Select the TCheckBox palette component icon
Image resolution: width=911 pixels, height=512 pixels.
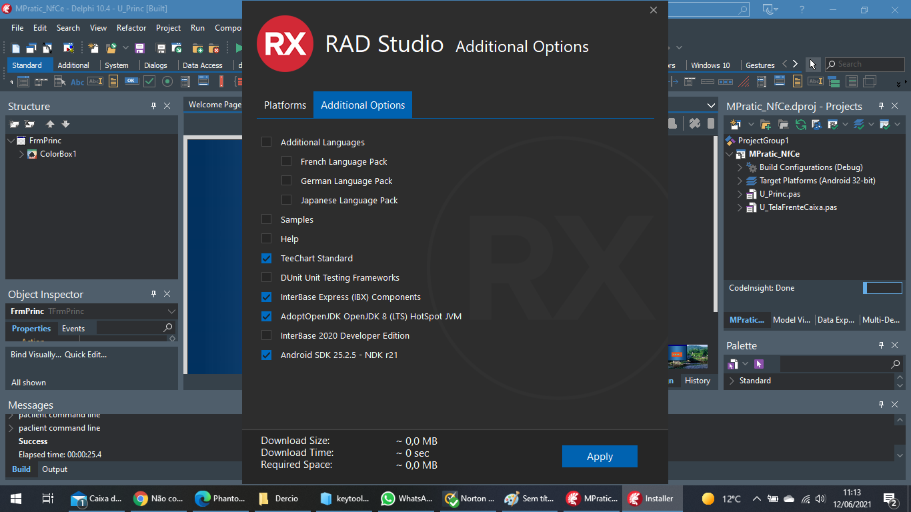coord(149,81)
